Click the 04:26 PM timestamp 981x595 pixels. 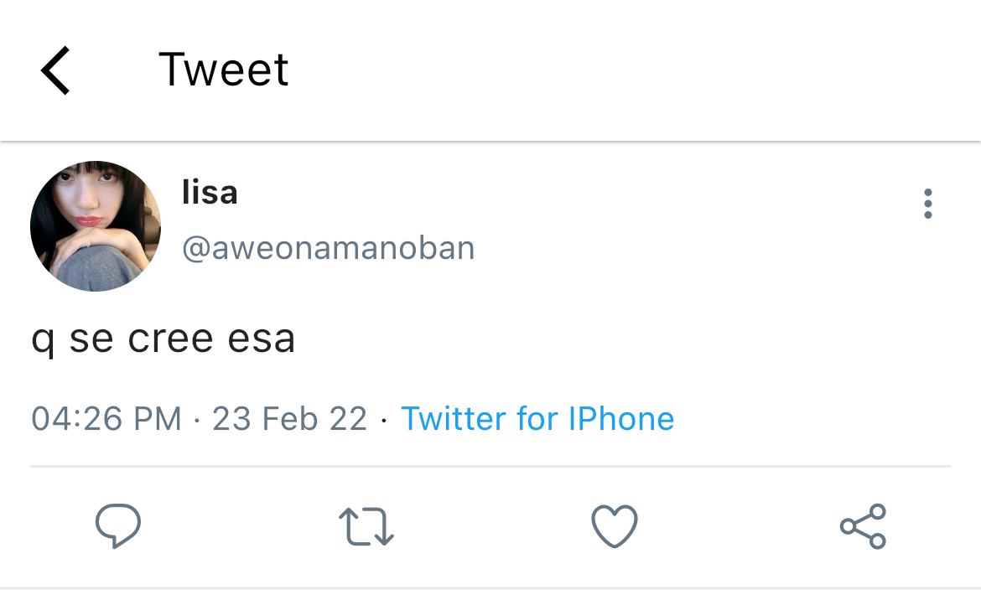106,419
